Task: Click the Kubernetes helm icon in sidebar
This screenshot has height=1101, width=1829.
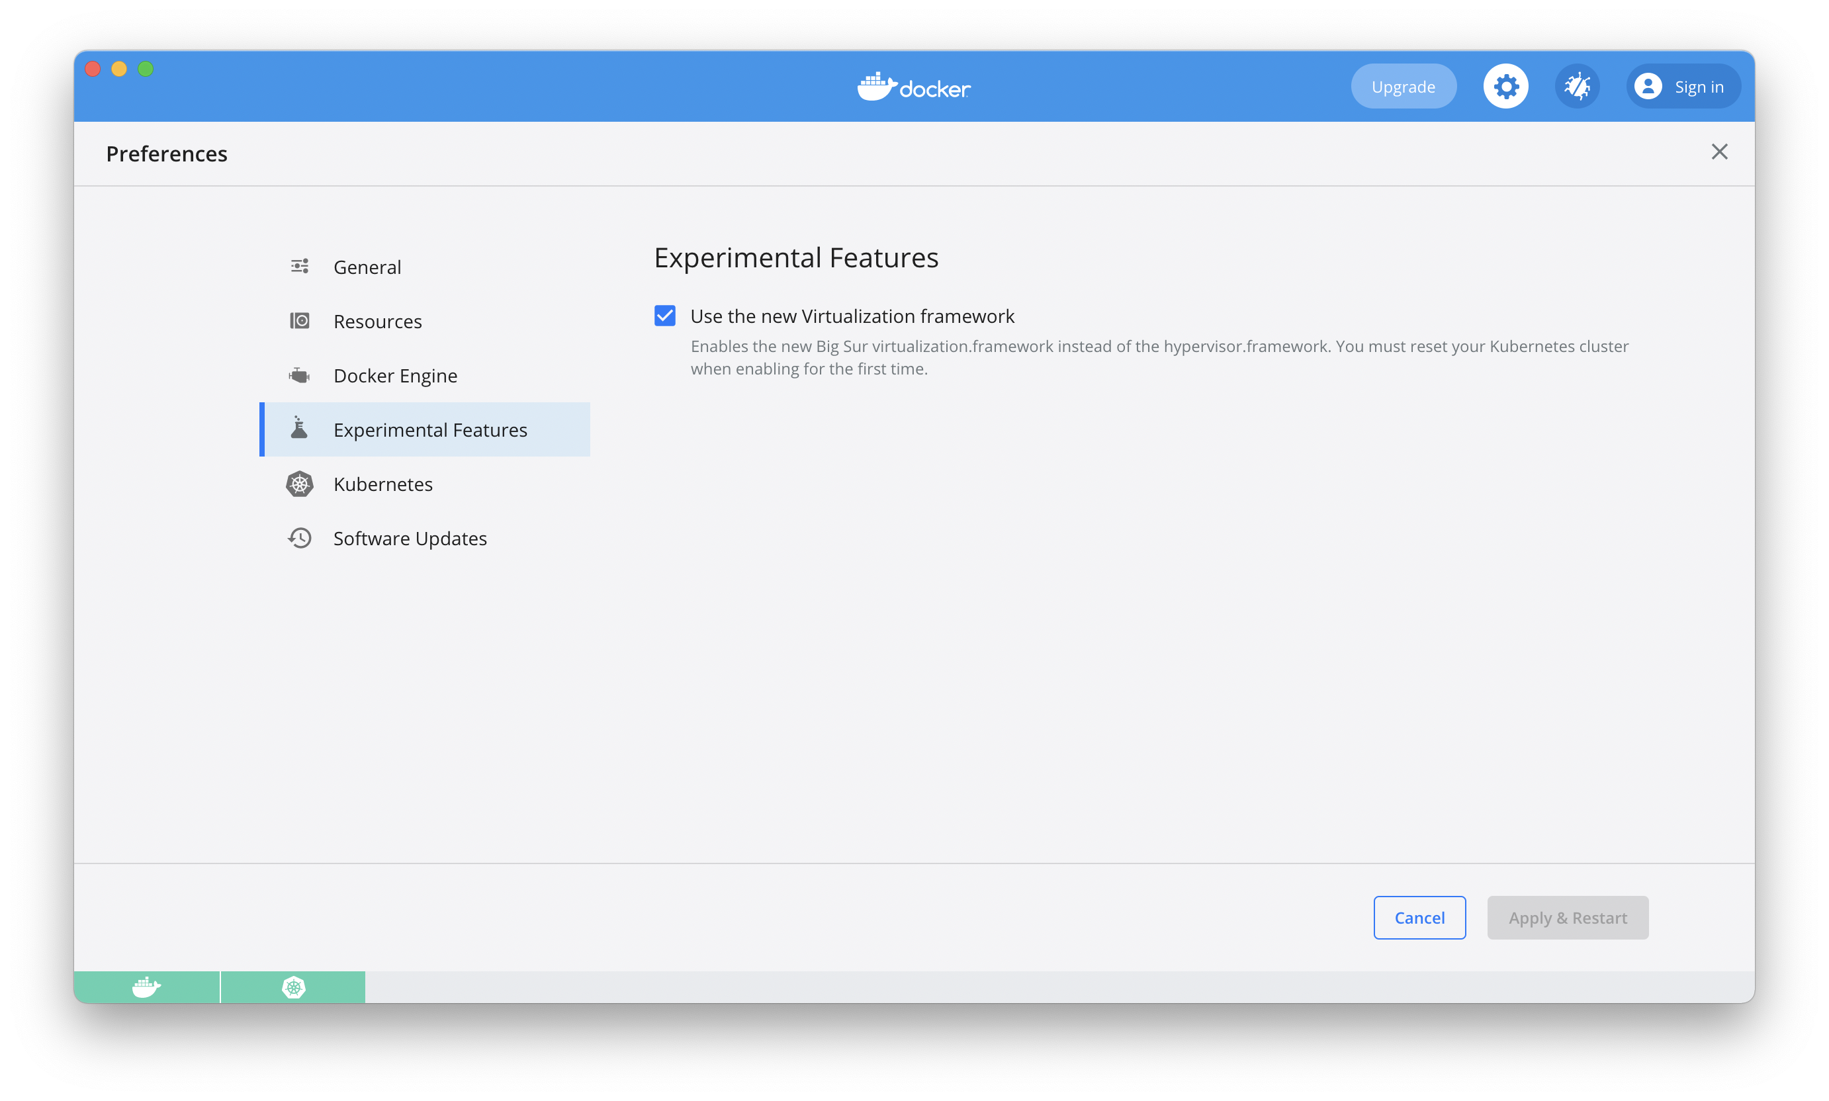Action: [x=300, y=484]
